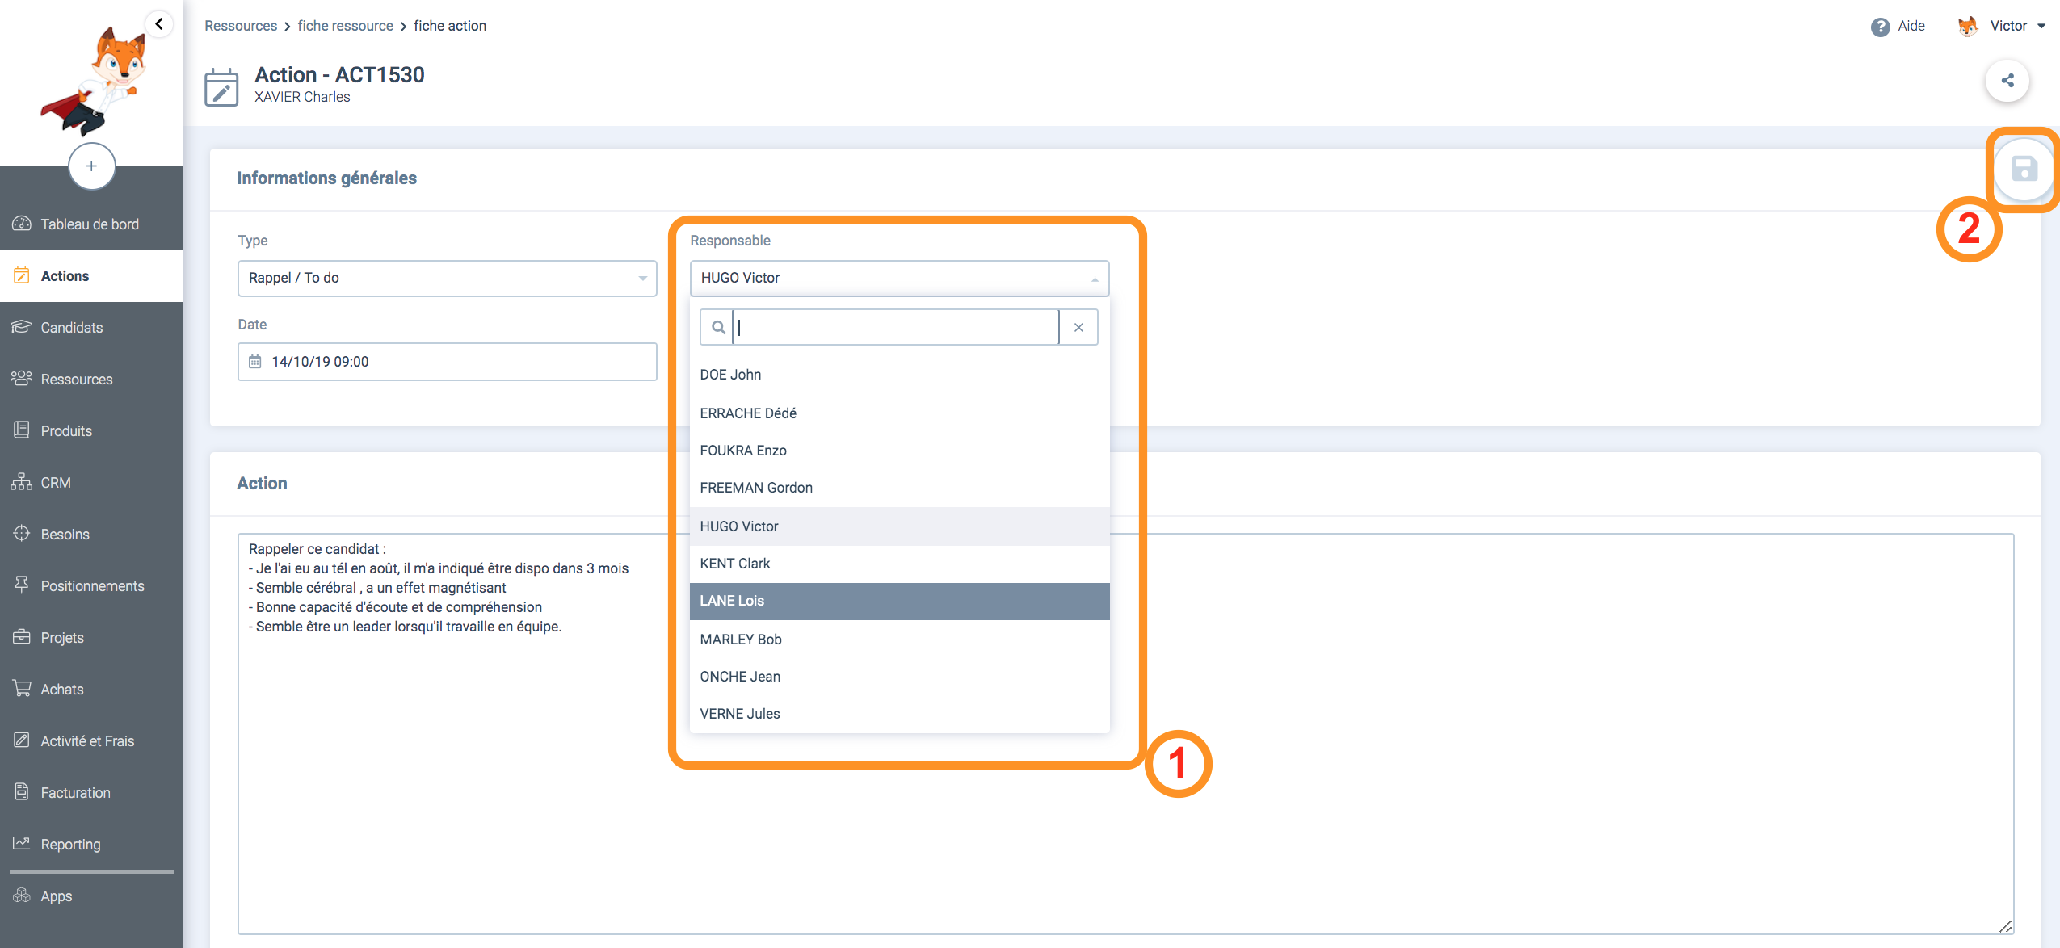Viewport: 2060px width, 948px height.
Task: Open the Candidats menu item
Action: pyautogui.click(x=91, y=328)
